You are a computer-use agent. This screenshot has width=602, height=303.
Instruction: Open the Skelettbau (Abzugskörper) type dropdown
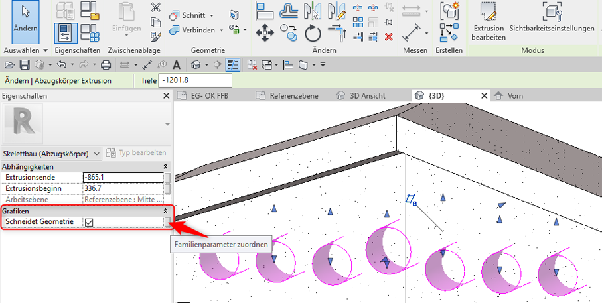click(52, 153)
